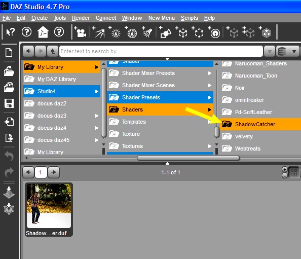Expand the Shader Mixer Presets submenu arrow
Image resolution: width=301 pixels, height=259 pixels.
point(210,73)
